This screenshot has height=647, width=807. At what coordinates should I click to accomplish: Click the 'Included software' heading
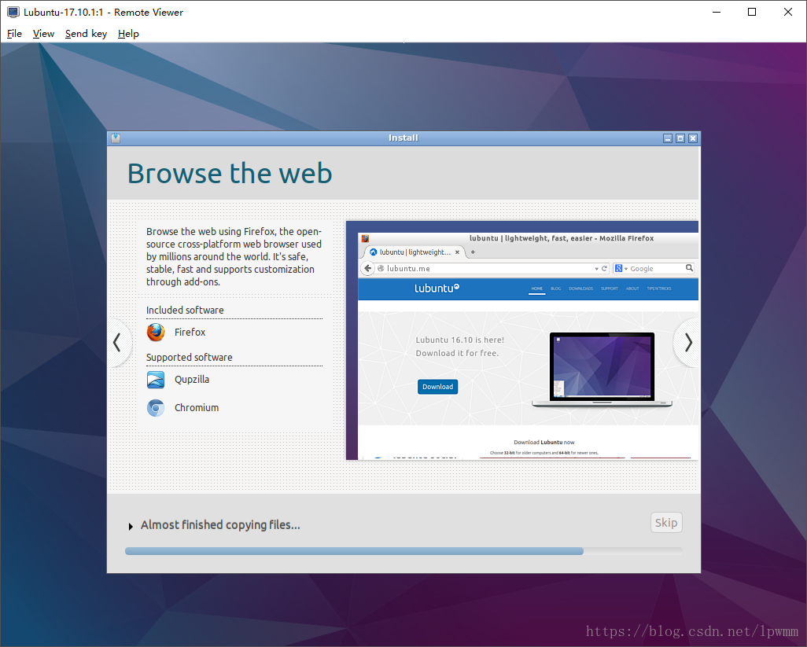click(185, 310)
